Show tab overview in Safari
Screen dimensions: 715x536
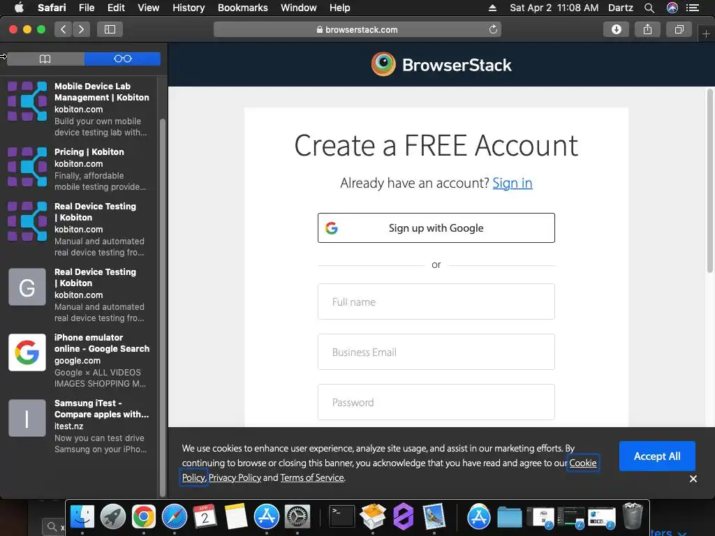679,29
